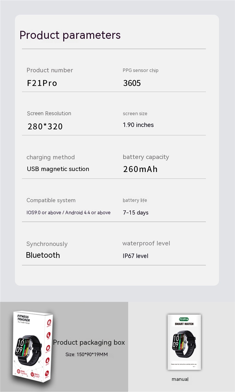The width and height of the screenshot is (235, 392).
Task: Click the Product packaging box label
Action: click(89, 342)
